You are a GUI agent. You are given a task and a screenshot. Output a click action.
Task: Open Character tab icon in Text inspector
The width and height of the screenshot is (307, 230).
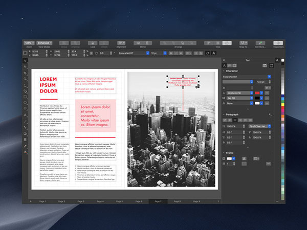pos(225,65)
